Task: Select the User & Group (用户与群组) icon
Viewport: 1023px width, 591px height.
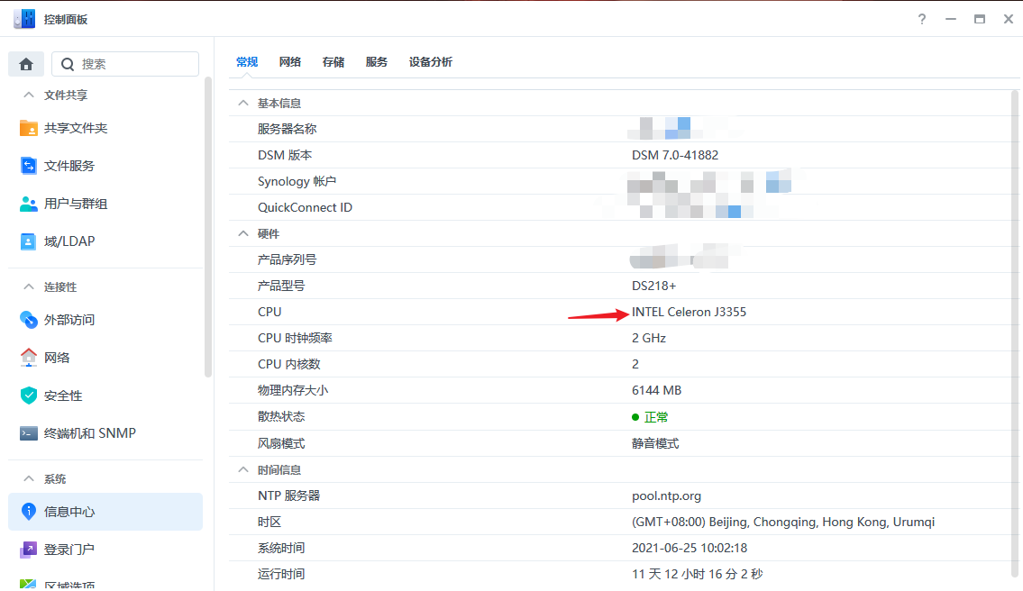Action: coord(29,204)
